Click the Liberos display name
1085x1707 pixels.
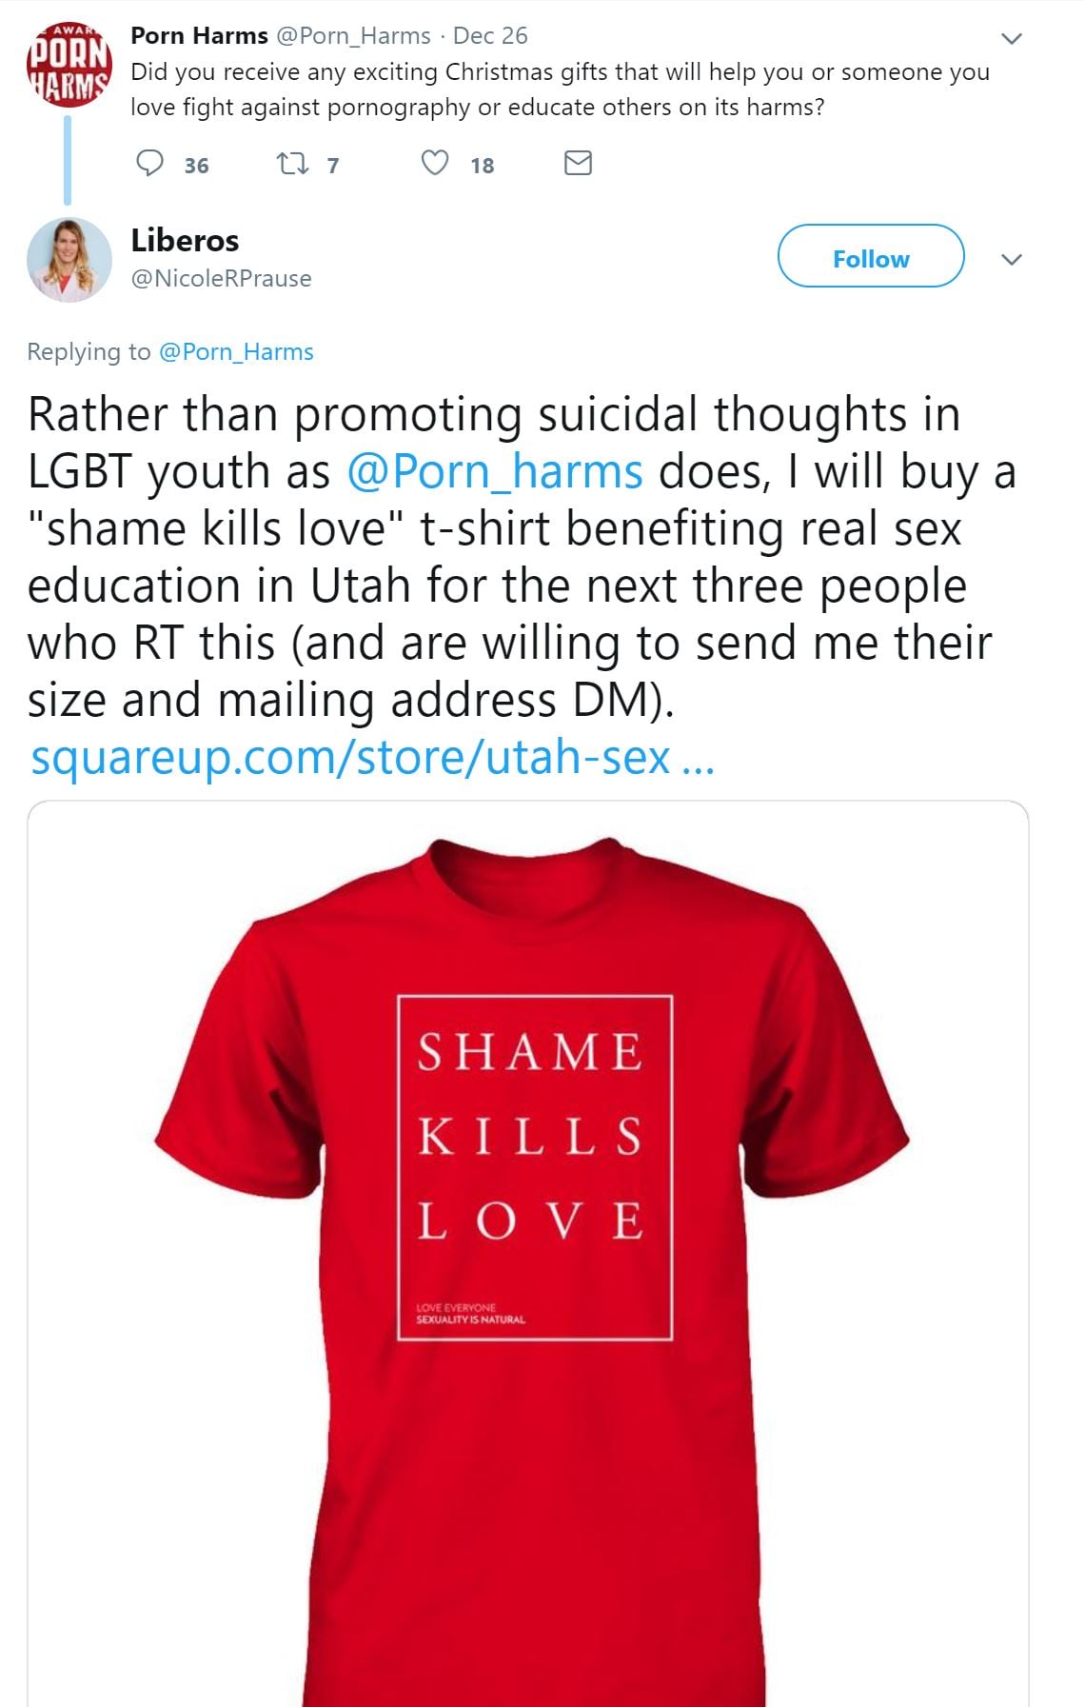185,241
